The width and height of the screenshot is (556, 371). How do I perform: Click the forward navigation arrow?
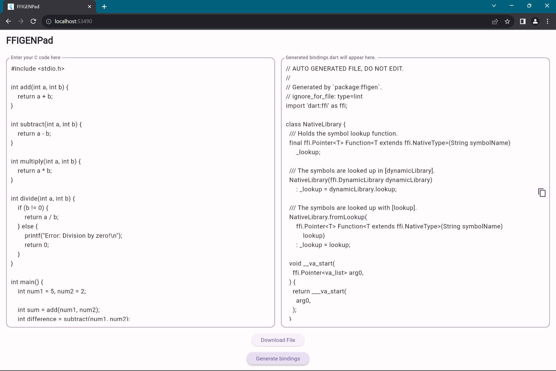click(x=21, y=21)
